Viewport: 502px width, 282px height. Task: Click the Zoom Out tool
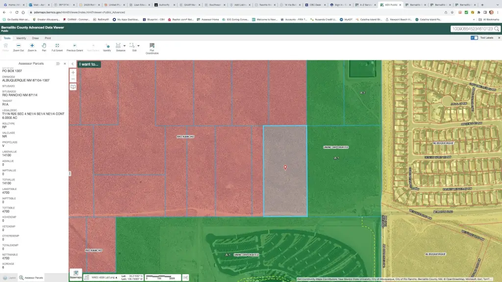tap(19, 47)
